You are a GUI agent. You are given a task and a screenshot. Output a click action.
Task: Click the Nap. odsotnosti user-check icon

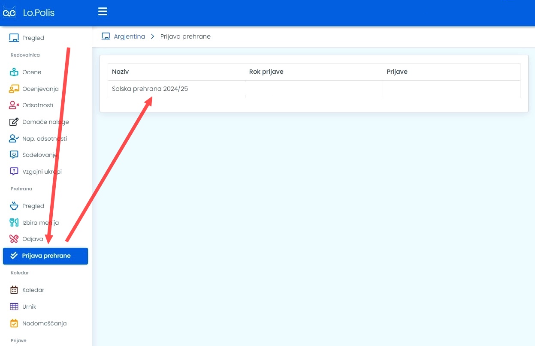coord(14,138)
